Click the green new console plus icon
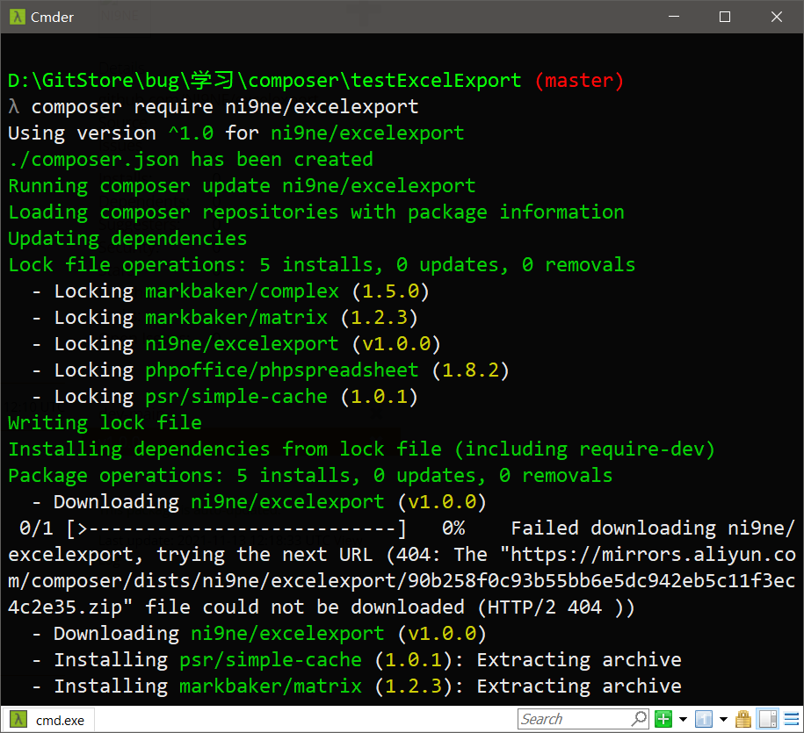The image size is (804, 733). [663, 720]
